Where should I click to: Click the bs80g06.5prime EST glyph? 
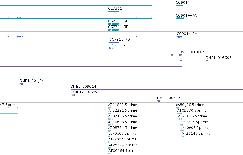coord(177,108)
